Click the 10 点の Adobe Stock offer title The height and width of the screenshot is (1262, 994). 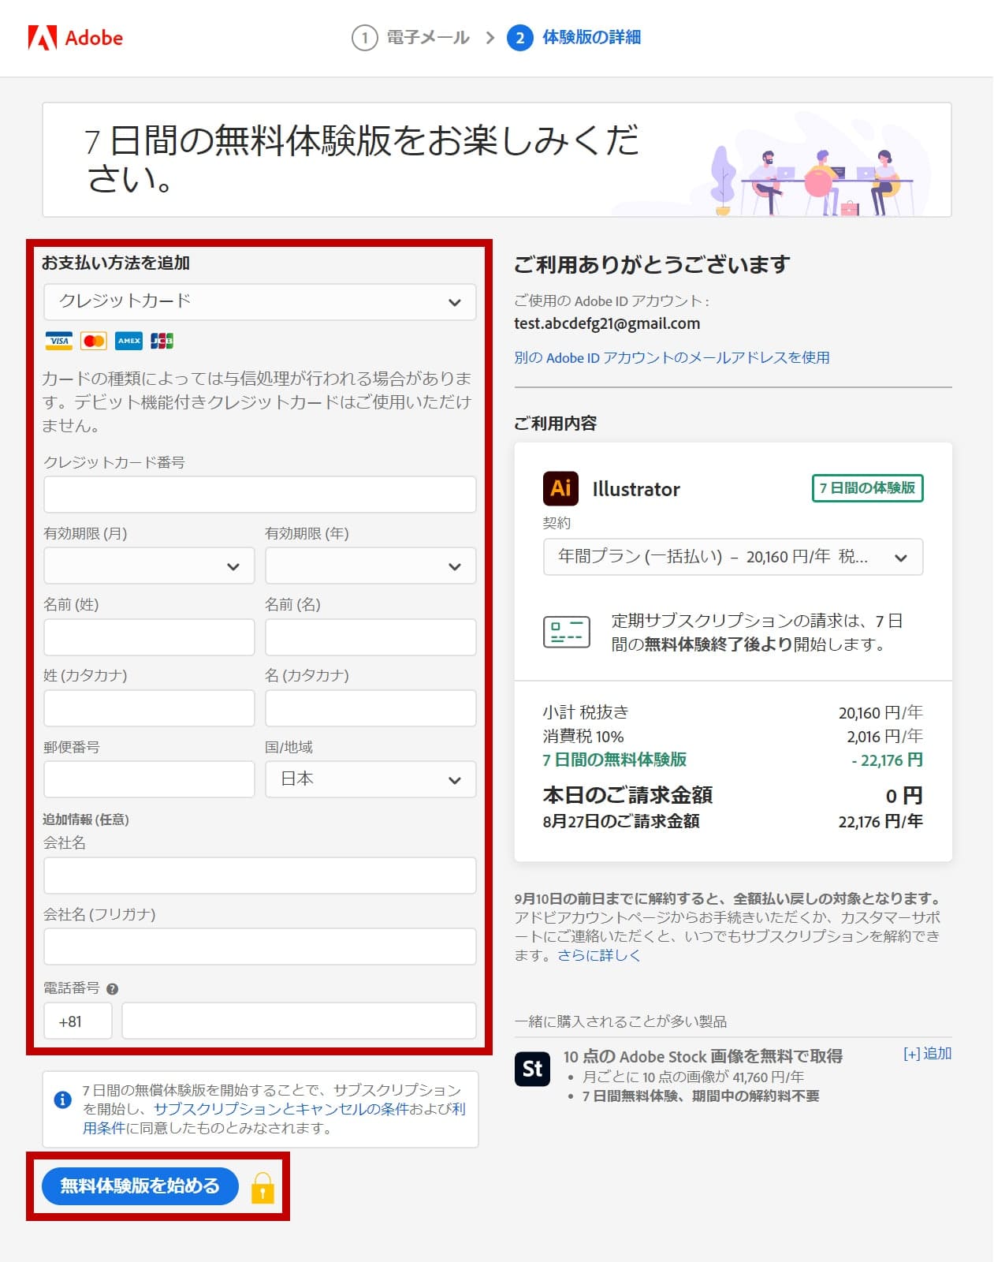click(703, 1056)
